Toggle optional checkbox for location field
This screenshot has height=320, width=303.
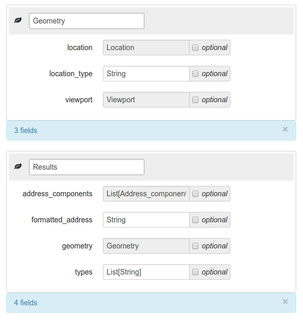tap(195, 48)
